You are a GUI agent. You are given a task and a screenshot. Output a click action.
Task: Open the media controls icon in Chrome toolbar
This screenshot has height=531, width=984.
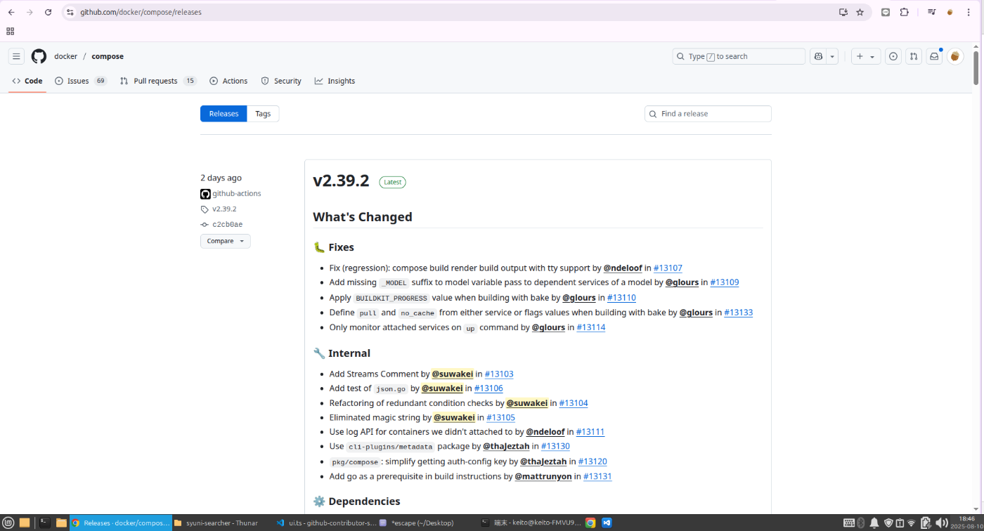pyautogui.click(x=931, y=12)
